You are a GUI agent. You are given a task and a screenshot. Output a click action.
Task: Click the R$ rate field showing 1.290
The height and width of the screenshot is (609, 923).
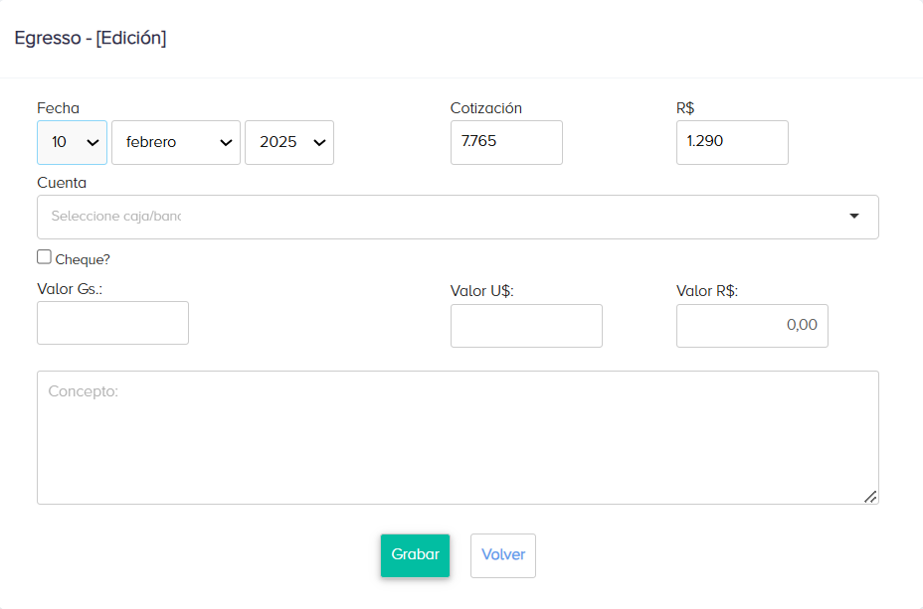(731, 142)
